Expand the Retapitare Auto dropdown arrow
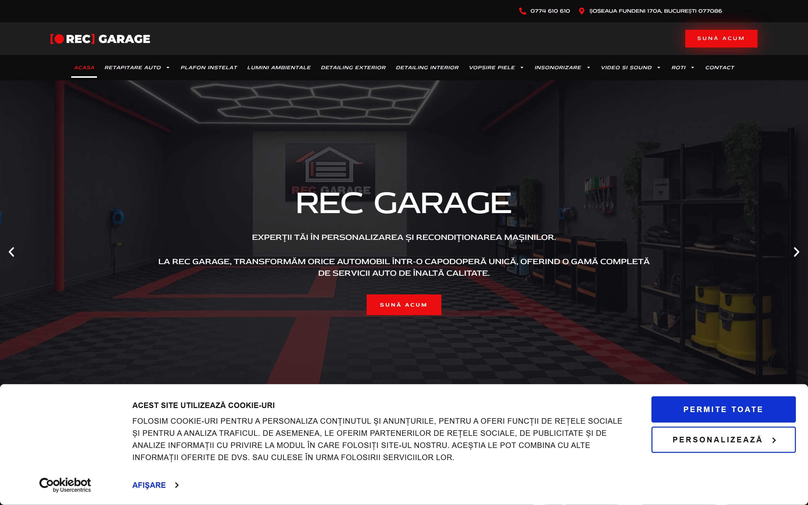 click(x=168, y=68)
